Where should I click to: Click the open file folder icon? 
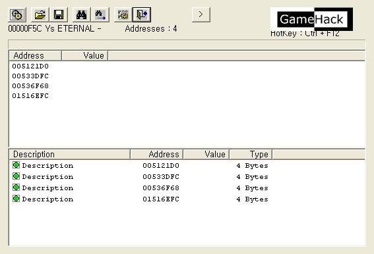[x=40, y=14]
